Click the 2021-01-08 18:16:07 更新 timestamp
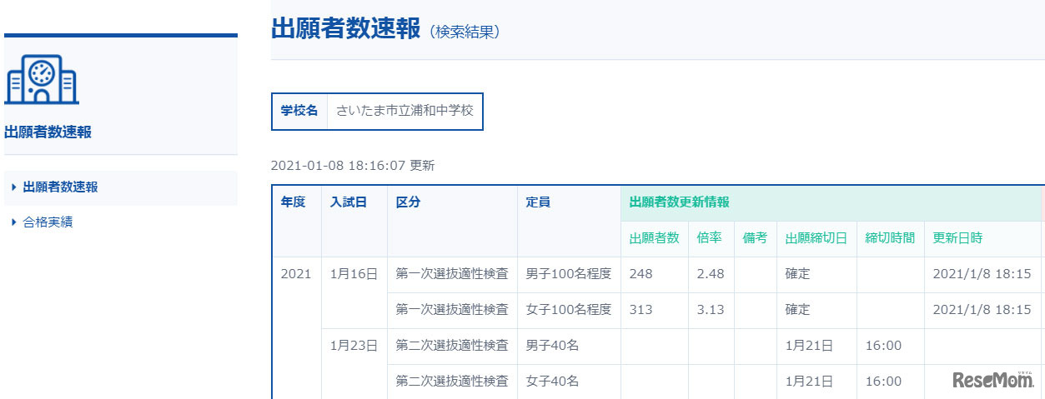 tap(353, 165)
